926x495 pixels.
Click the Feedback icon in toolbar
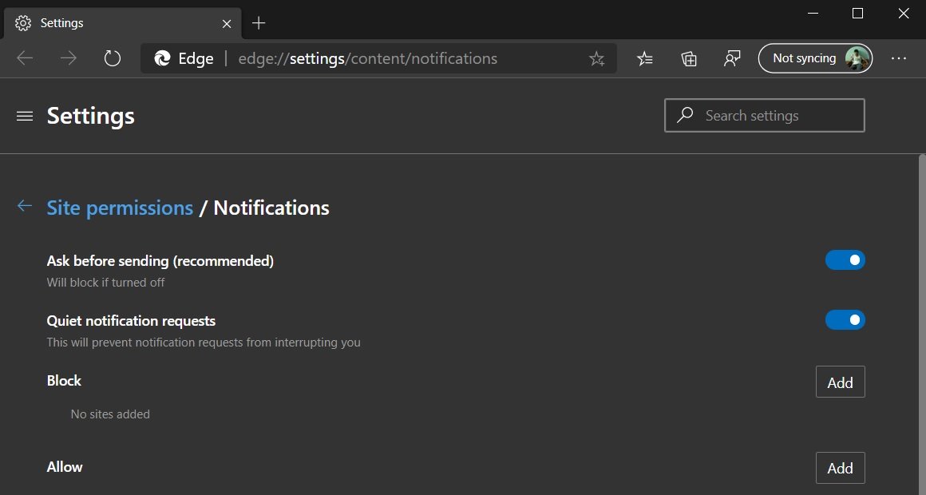click(x=732, y=58)
